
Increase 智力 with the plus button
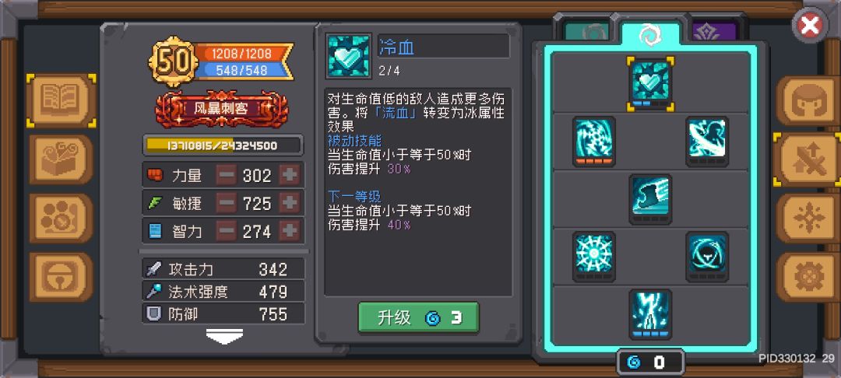pyautogui.click(x=290, y=231)
